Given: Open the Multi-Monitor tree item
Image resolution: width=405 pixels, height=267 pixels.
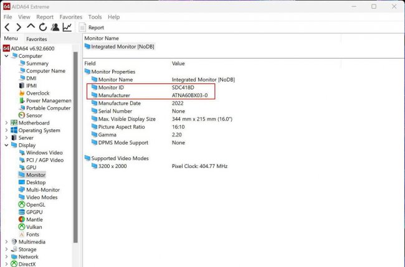Looking at the screenshot, I should (x=39, y=190).
